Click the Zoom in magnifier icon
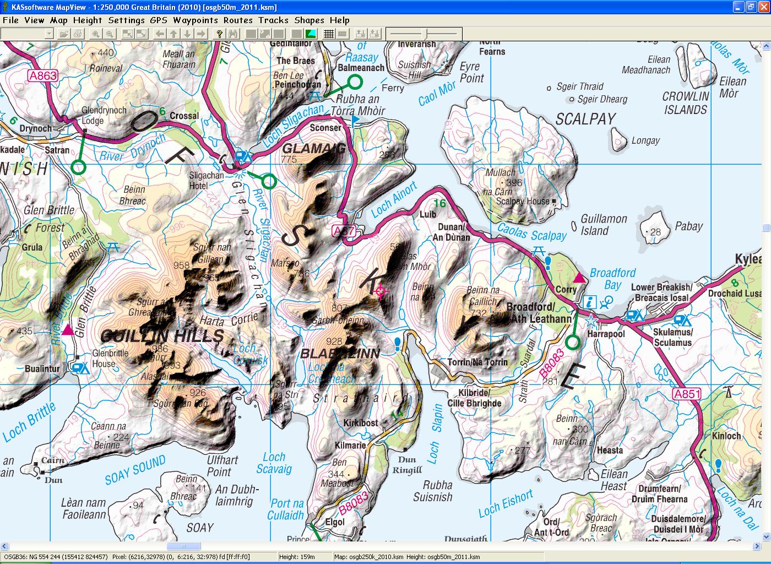This screenshot has width=771, height=564. pyautogui.click(x=96, y=34)
